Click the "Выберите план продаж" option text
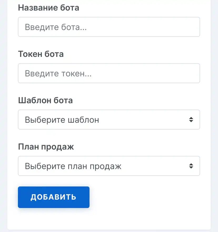This screenshot has width=218, height=232. [x=73, y=166]
